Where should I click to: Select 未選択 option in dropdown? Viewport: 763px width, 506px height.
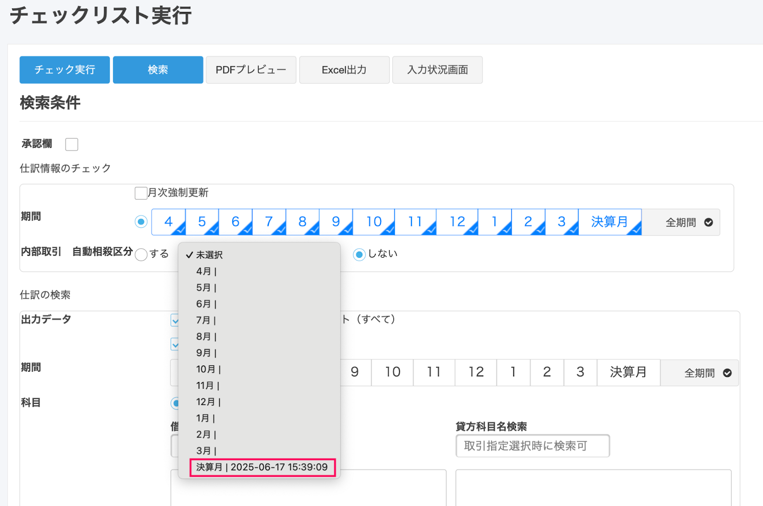[x=209, y=255]
